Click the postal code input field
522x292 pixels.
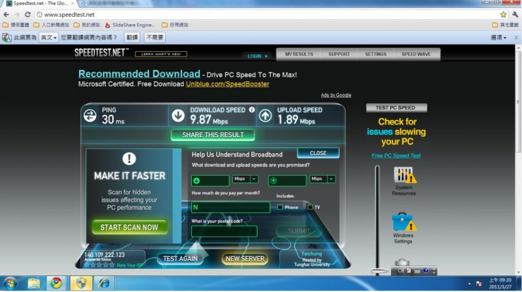point(224,231)
